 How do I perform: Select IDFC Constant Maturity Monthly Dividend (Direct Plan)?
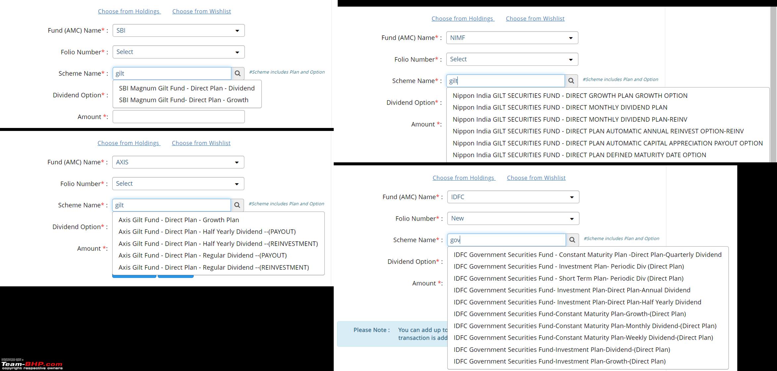coord(588,326)
